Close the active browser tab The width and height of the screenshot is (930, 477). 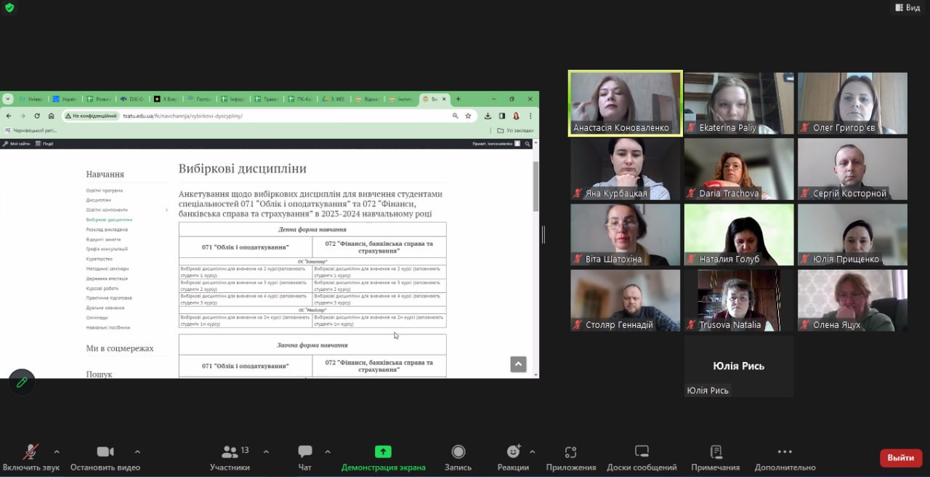pos(444,99)
